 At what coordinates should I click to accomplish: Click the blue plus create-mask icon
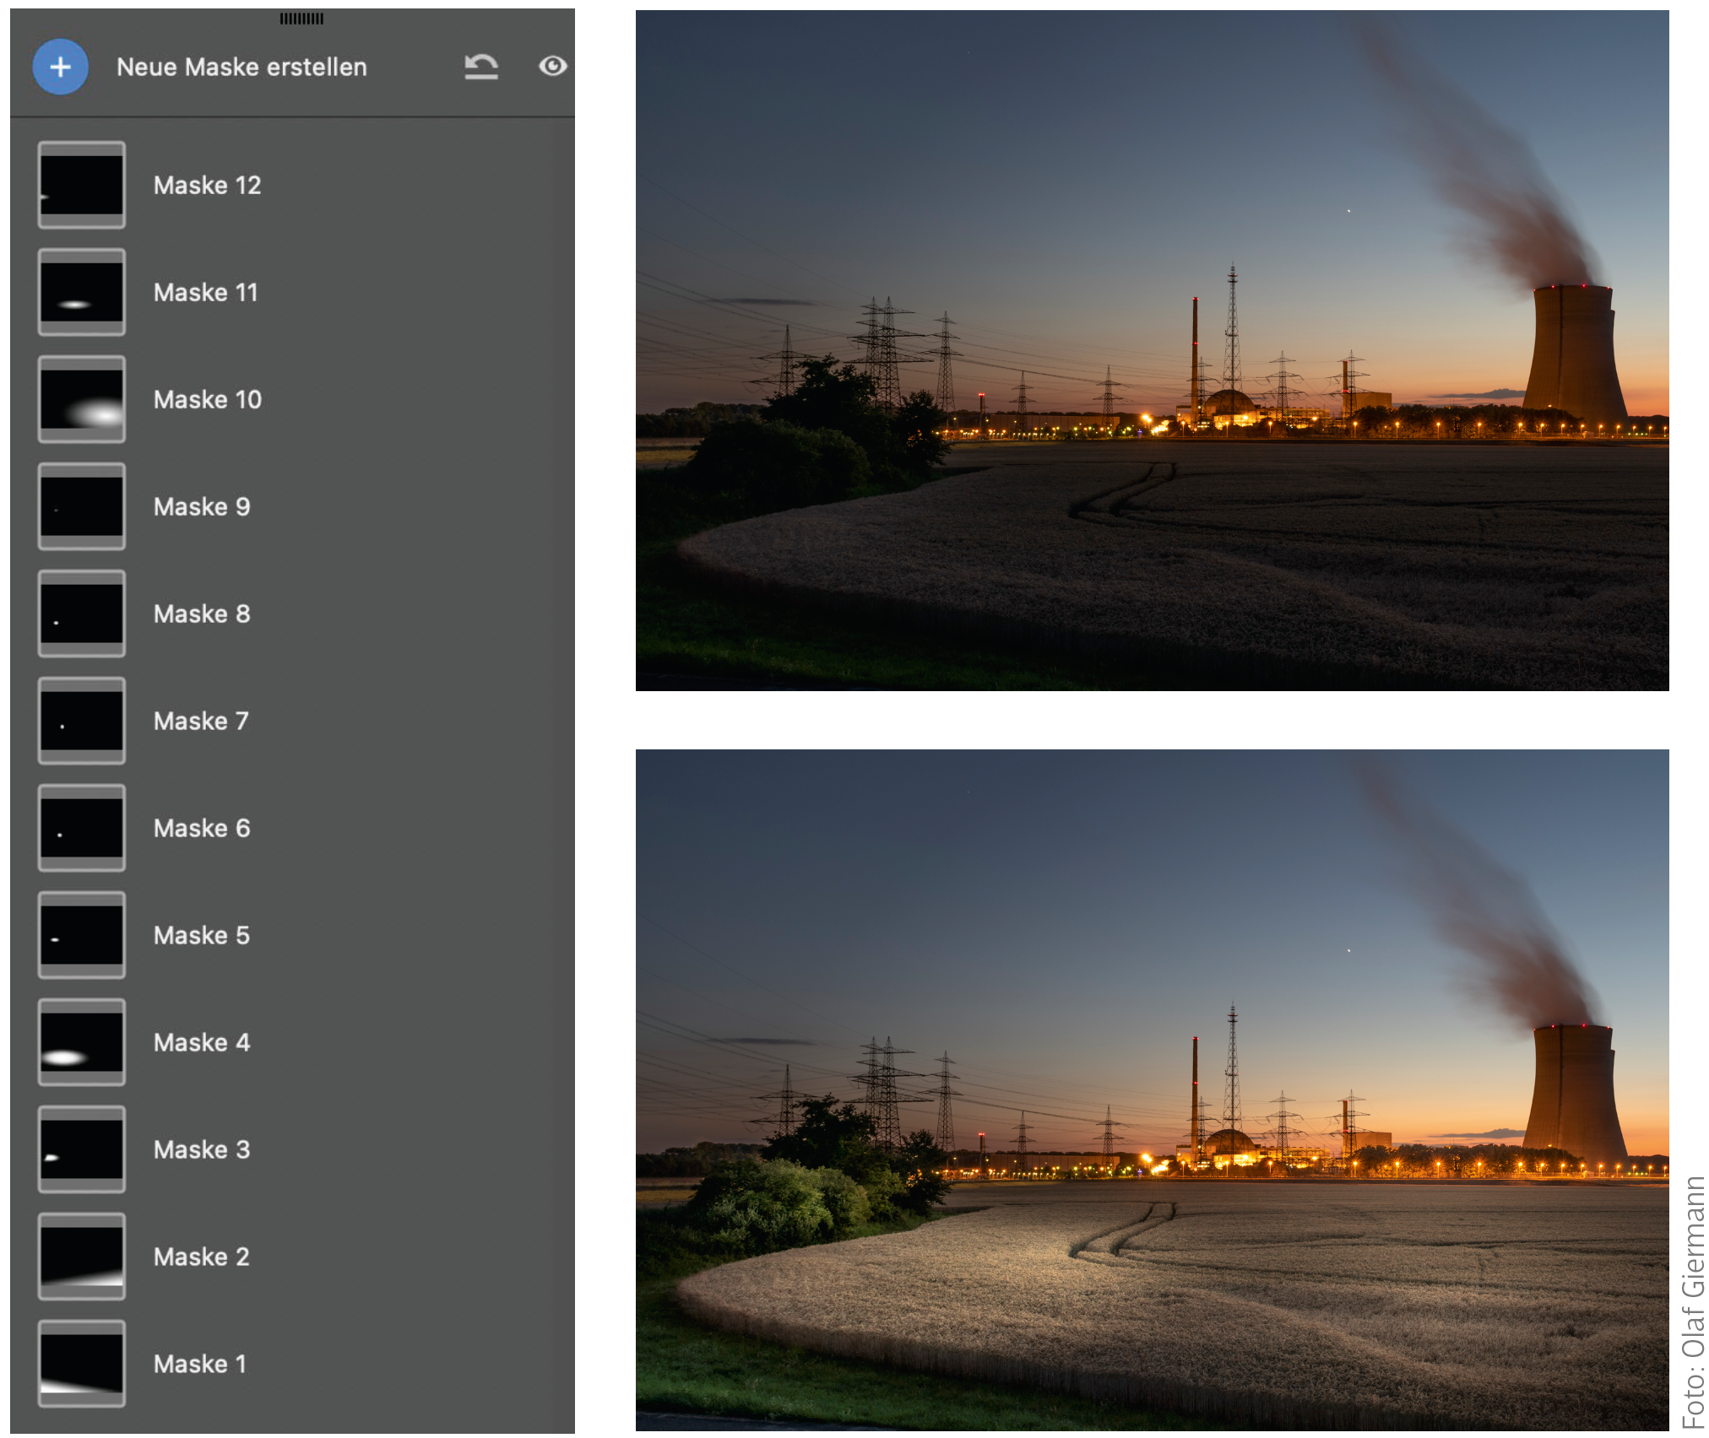(x=60, y=67)
